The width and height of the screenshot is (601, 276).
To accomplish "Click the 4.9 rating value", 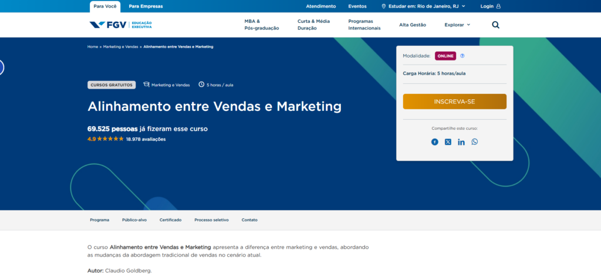I will pyautogui.click(x=92, y=139).
